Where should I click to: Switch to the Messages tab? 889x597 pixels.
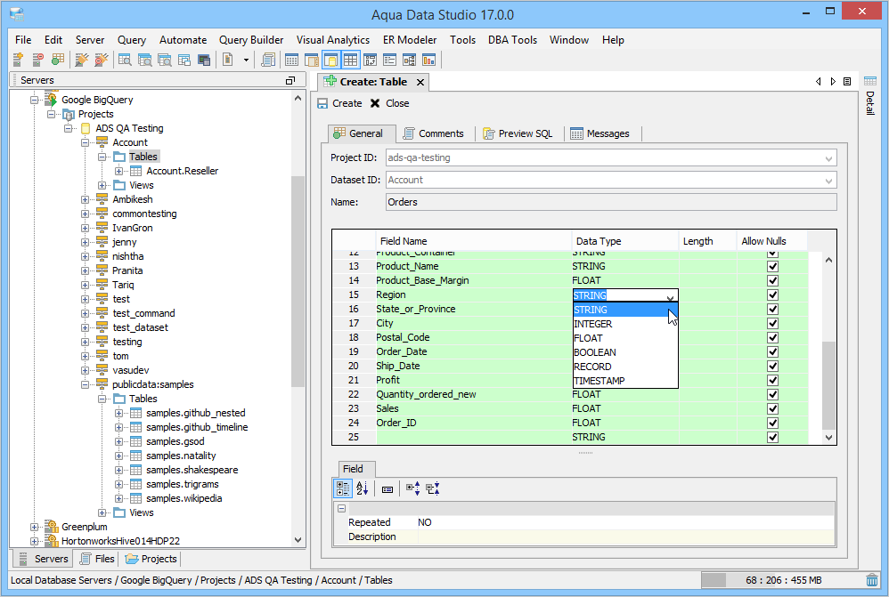(x=599, y=133)
